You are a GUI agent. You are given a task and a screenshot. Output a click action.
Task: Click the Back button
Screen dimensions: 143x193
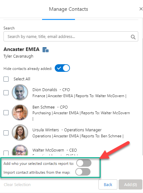108,184
